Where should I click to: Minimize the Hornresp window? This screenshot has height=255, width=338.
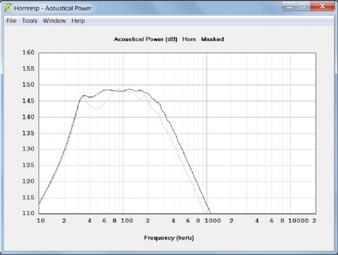point(289,6)
